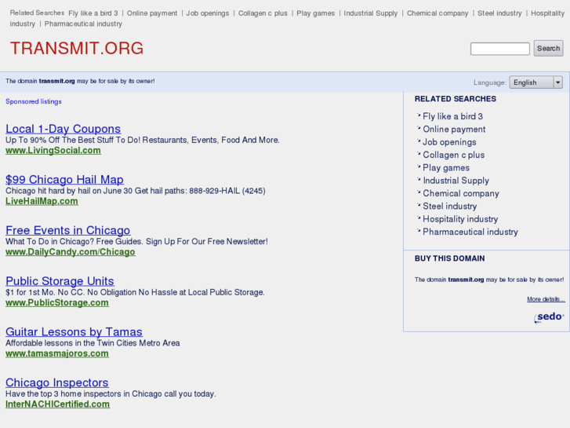Image resolution: width=570 pixels, height=428 pixels.
Task: Visit www.PublicStorage.com link
Action: 57,302
